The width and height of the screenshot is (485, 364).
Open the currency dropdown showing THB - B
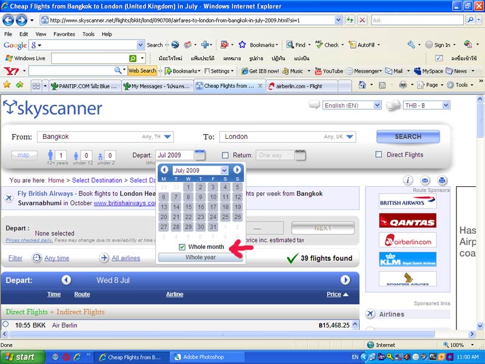426,105
